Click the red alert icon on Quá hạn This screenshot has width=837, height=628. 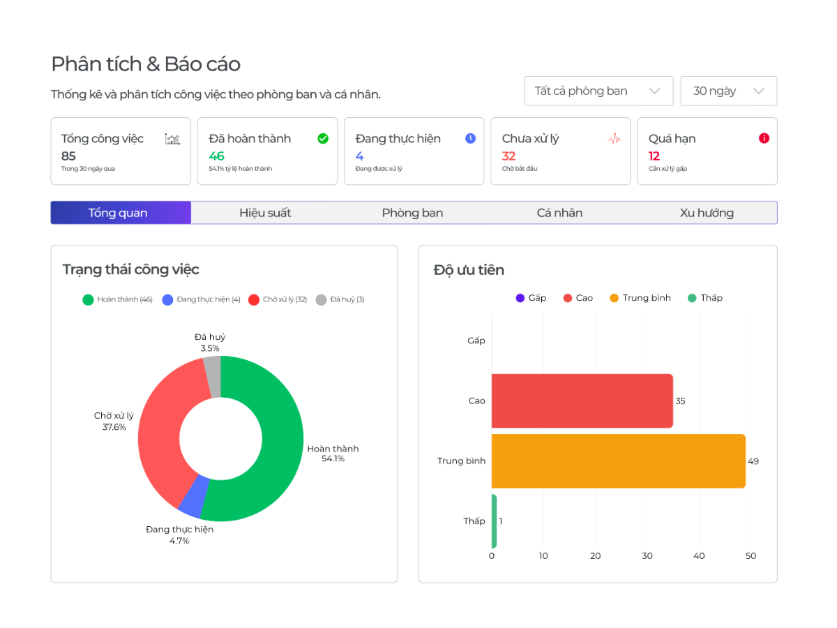[764, 138]
